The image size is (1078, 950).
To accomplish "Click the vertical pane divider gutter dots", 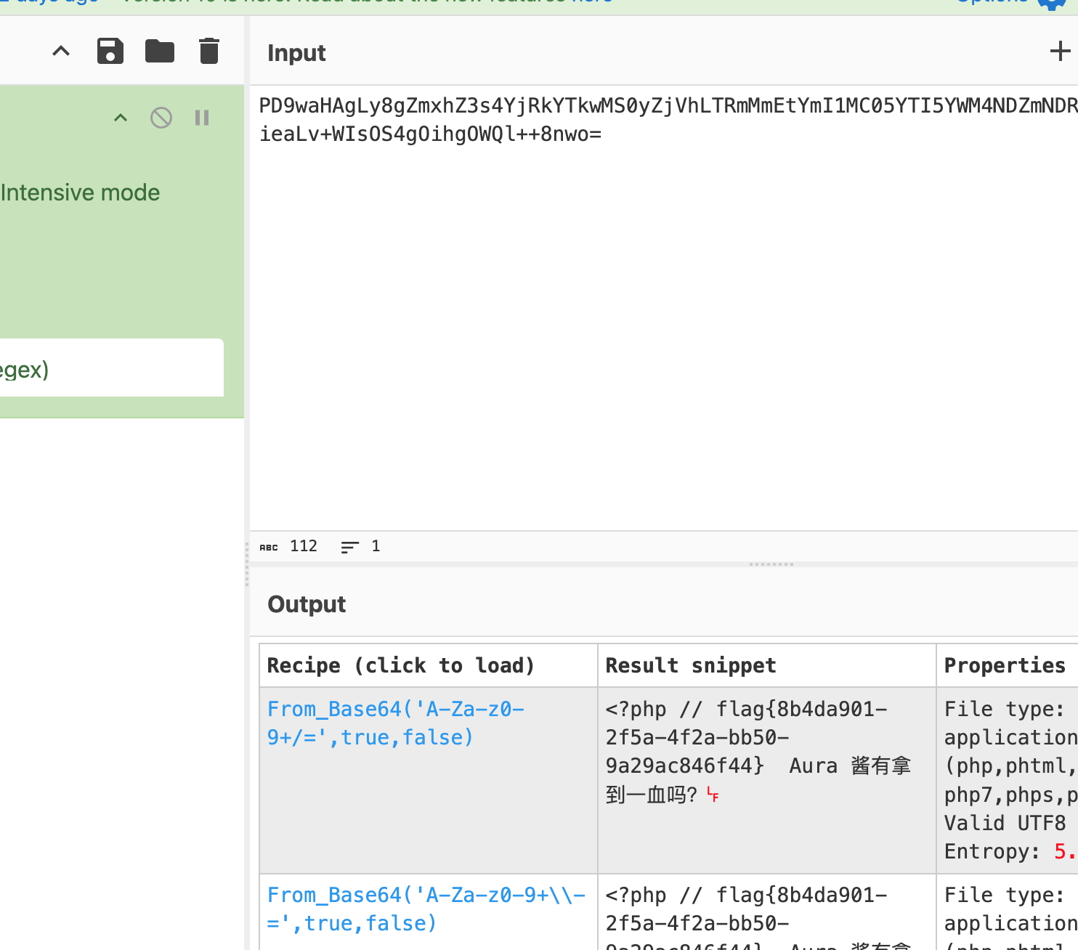I will 247,565.
